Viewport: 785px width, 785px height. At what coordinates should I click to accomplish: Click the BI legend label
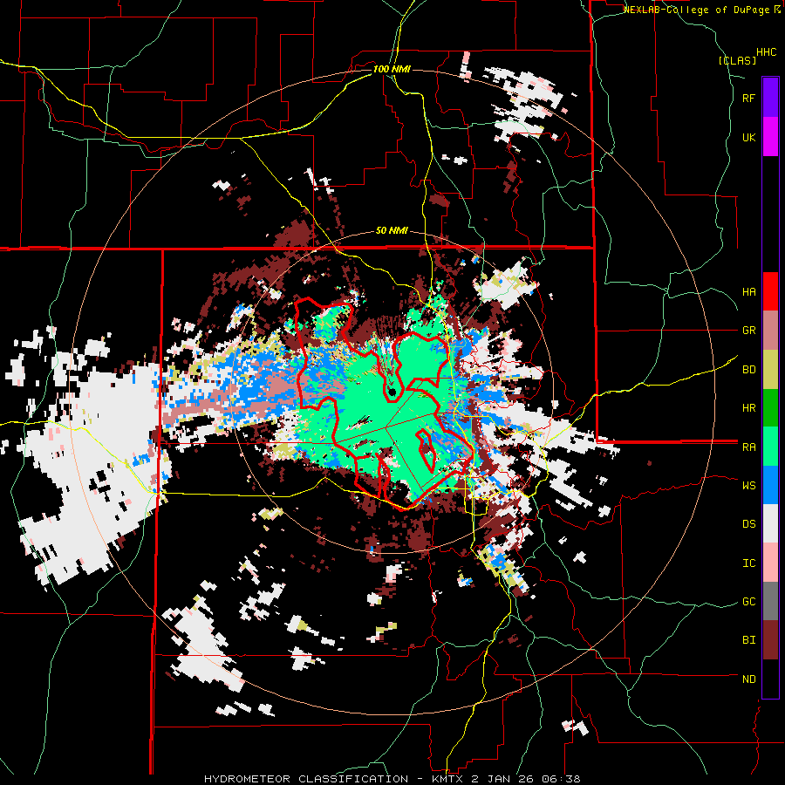click(x=748, y=640)
